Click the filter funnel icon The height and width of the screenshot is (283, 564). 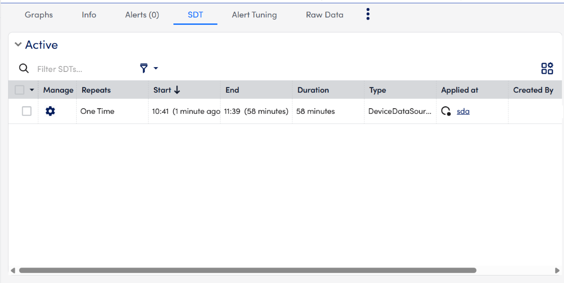pyautogui.click(x=144, y=69)
